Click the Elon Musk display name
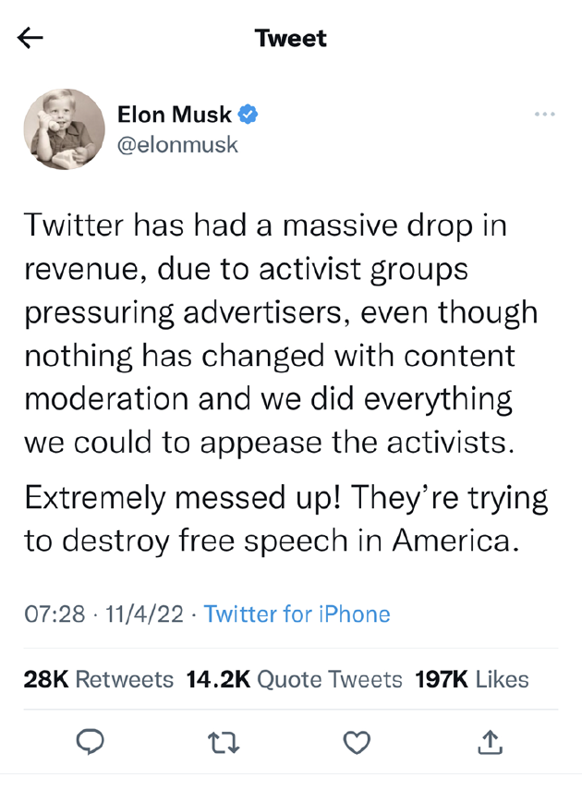 coord(175,115)
